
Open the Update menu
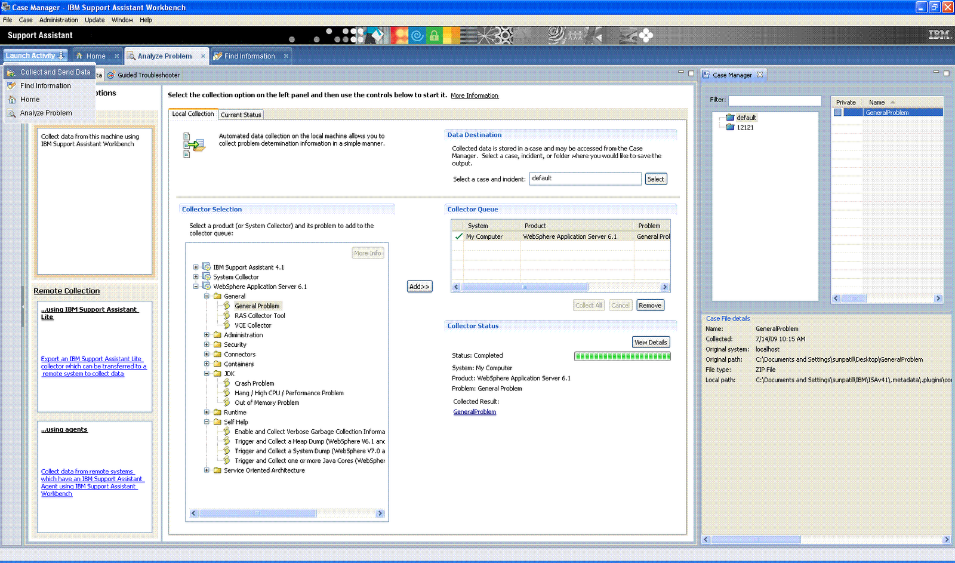pyautogui.click(x=95, y=20)
